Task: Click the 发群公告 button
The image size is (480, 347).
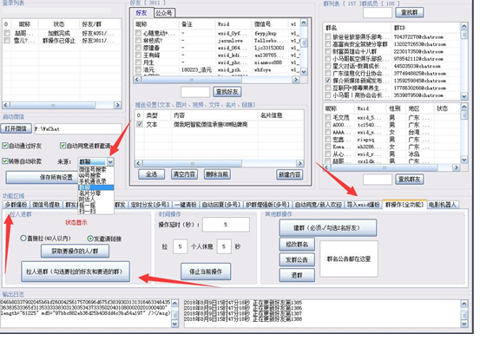Action: click(297, 259)
